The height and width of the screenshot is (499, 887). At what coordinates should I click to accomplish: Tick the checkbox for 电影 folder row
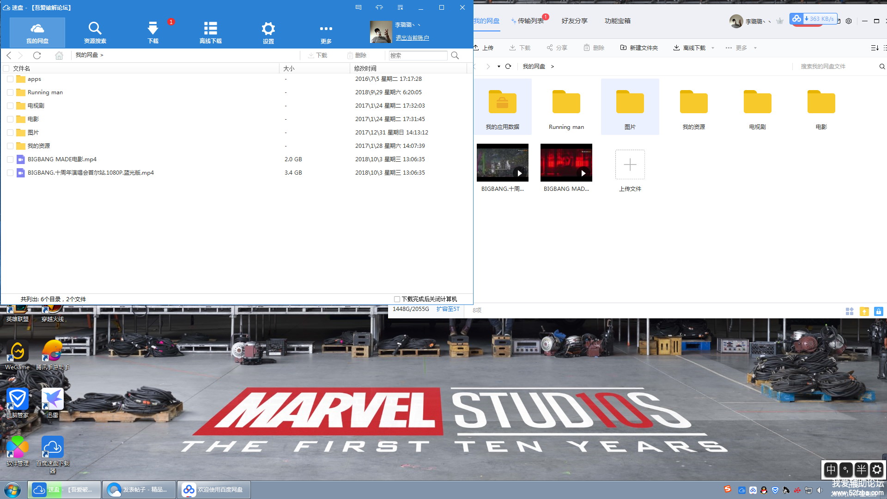point(10,119)
